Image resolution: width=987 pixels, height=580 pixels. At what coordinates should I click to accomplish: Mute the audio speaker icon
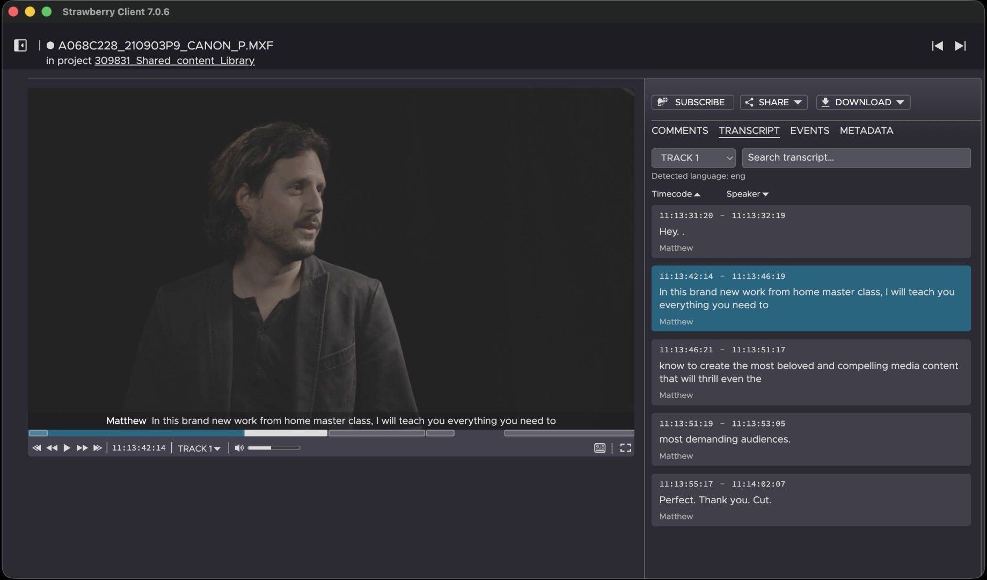239,448
